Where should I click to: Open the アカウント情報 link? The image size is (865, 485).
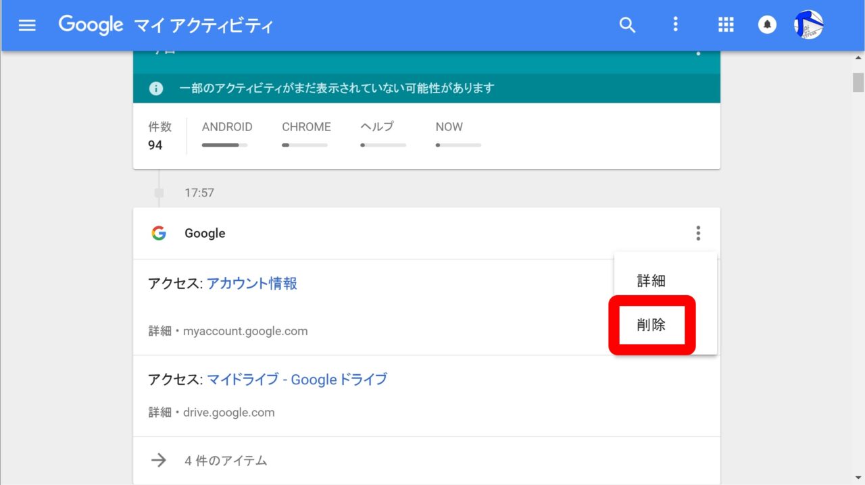pyautogui.click(x=251, y=284)
